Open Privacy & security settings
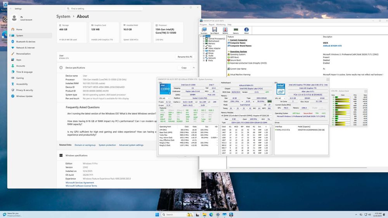This screenshot has width=388, height=218. 31,90
